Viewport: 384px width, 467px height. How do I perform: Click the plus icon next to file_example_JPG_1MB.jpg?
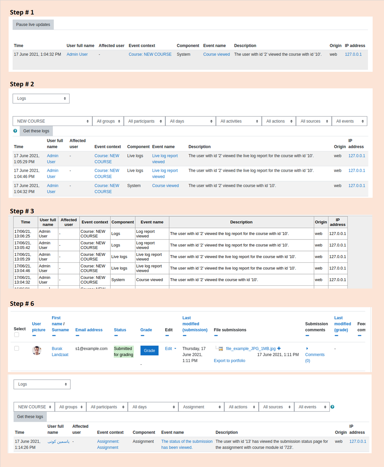click(279, 348)
